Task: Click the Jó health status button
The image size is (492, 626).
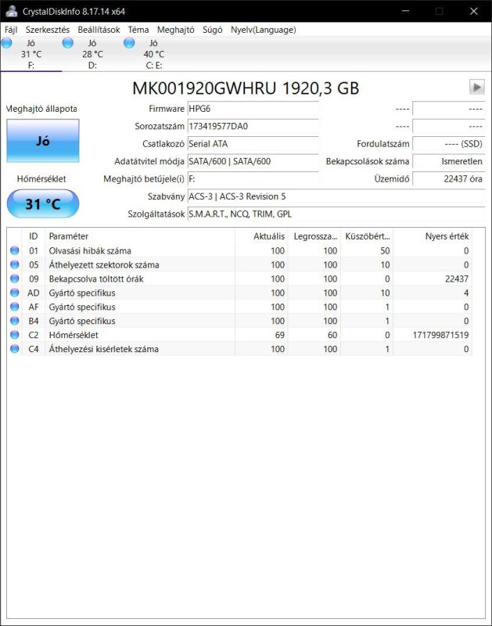Action: (43, 141)
